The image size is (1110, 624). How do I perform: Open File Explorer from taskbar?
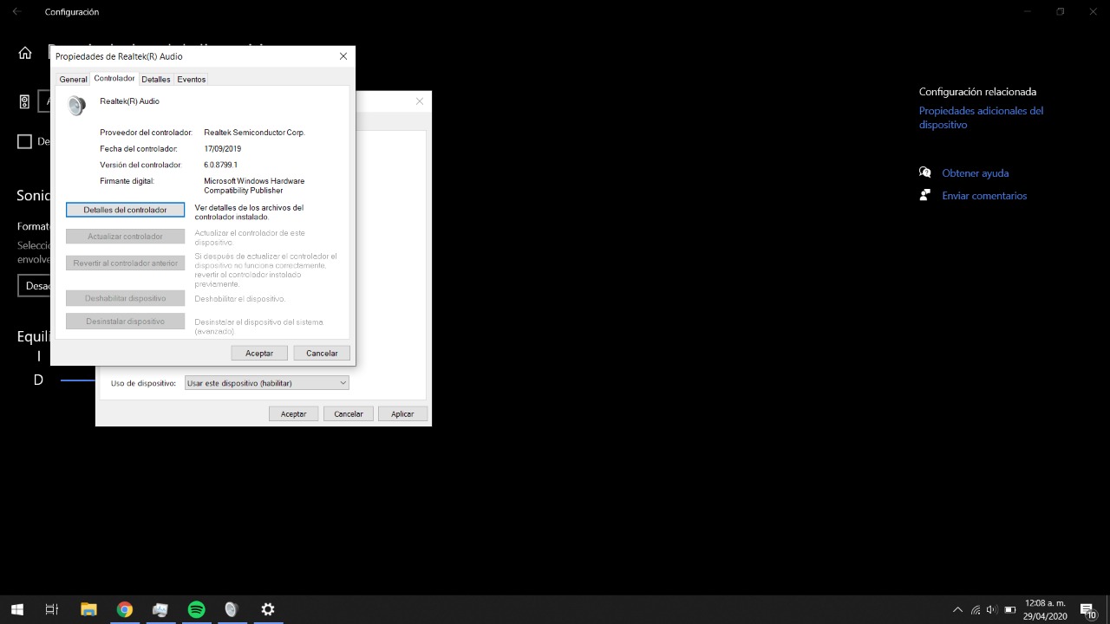coord(88,609)
